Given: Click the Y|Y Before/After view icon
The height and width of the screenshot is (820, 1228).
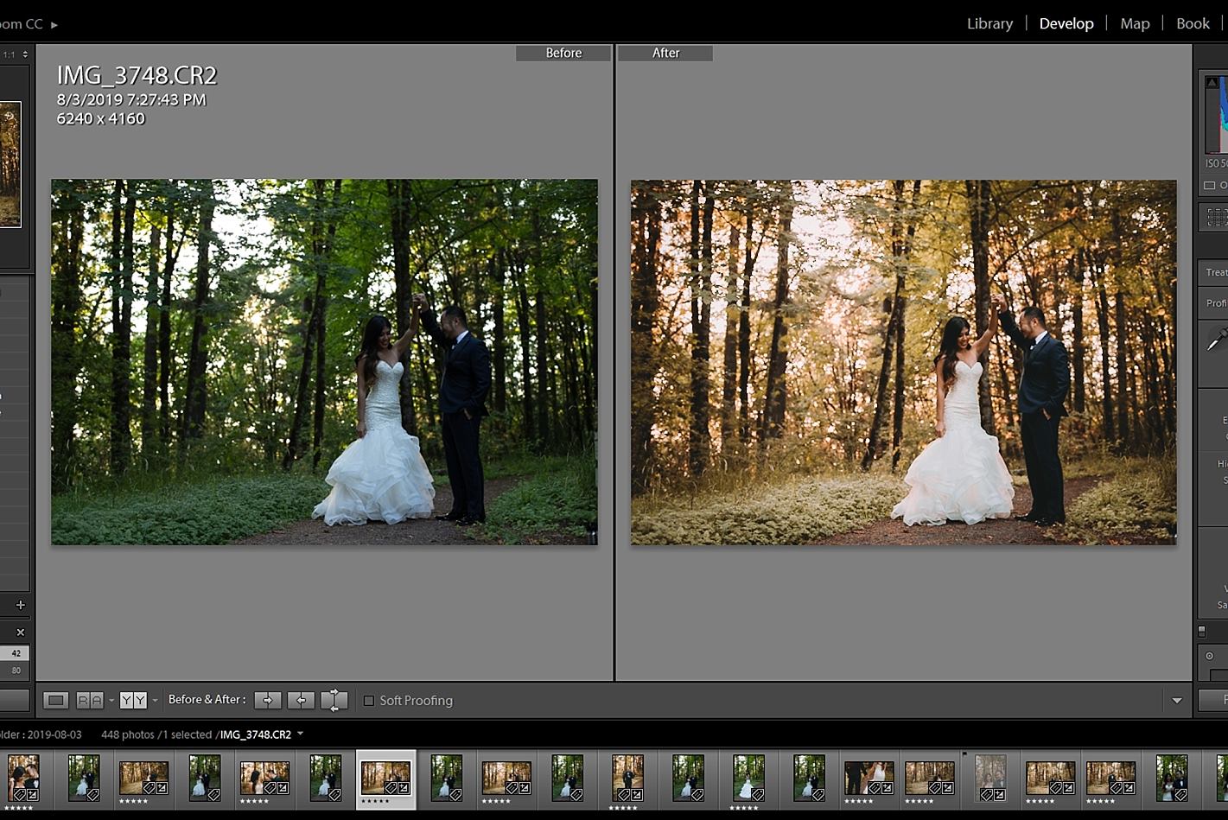Looking at the screenshot, I should pos(133,700).
